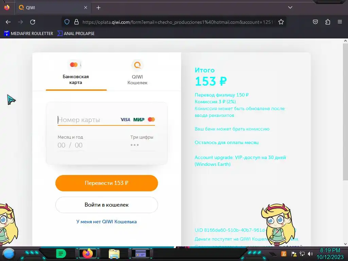The image size is (348, 261).
Task: Click the Войти в кошелек button
Action: tap(106, 205)
